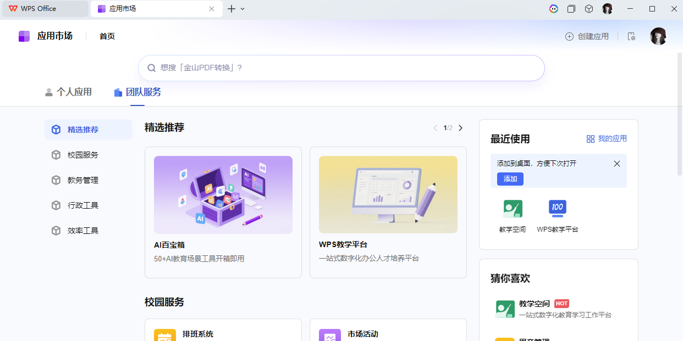The height and width of the screenshot is (341, 683).
Task: Click the magnifier search icon
Action: click(151, 68)
